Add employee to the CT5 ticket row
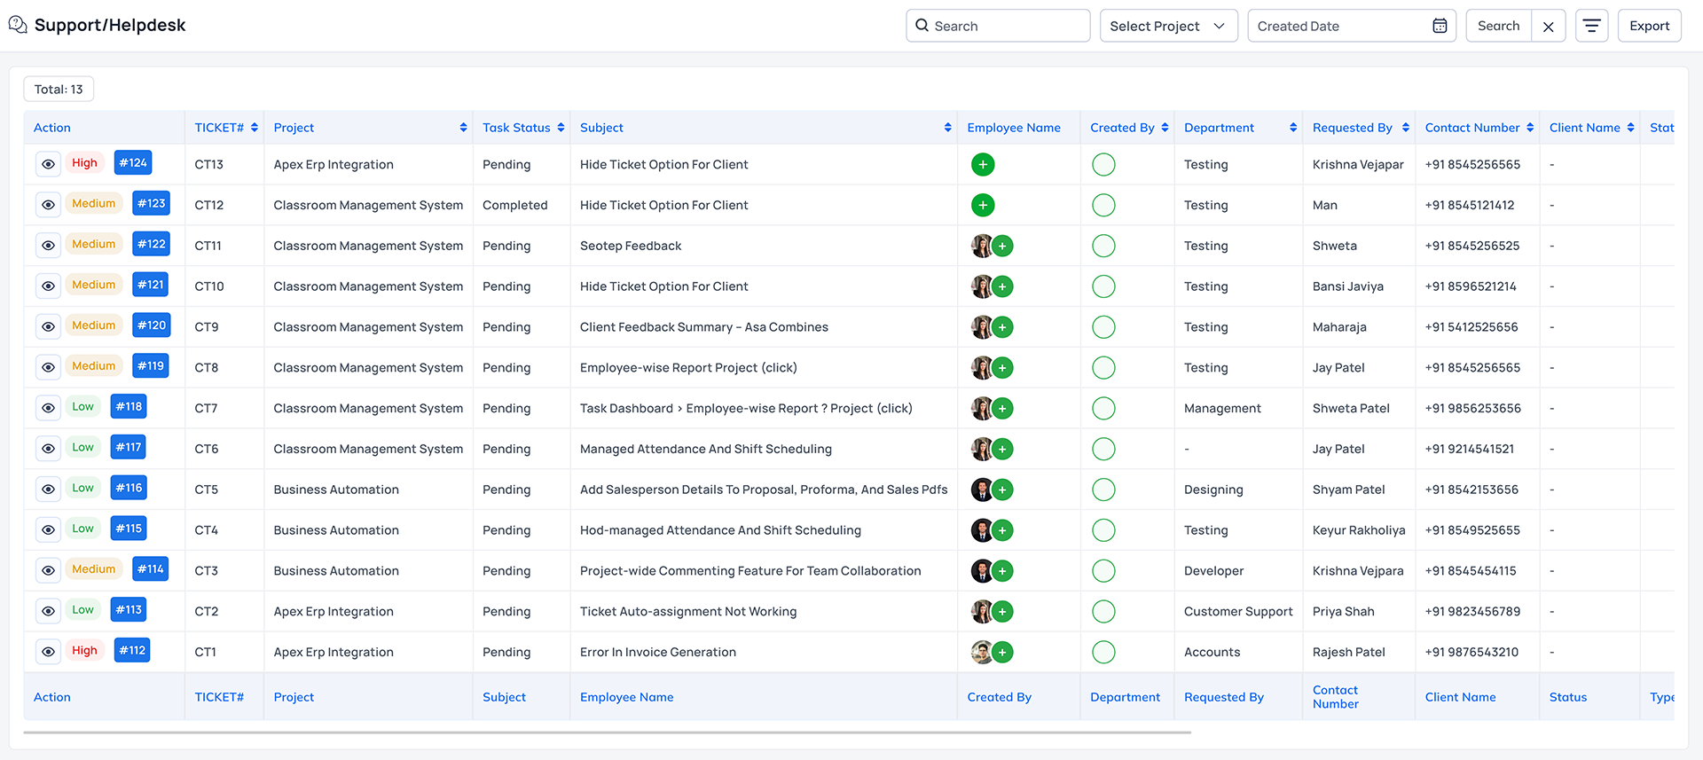 1002,490
